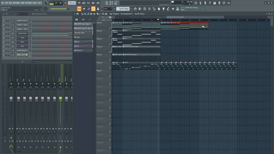This screenshot has height=154, width=274.
Task: Pick Lead pattern in picker list
Action: (83, 37)
